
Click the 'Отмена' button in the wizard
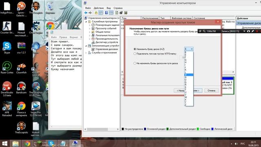click(211, 91)
